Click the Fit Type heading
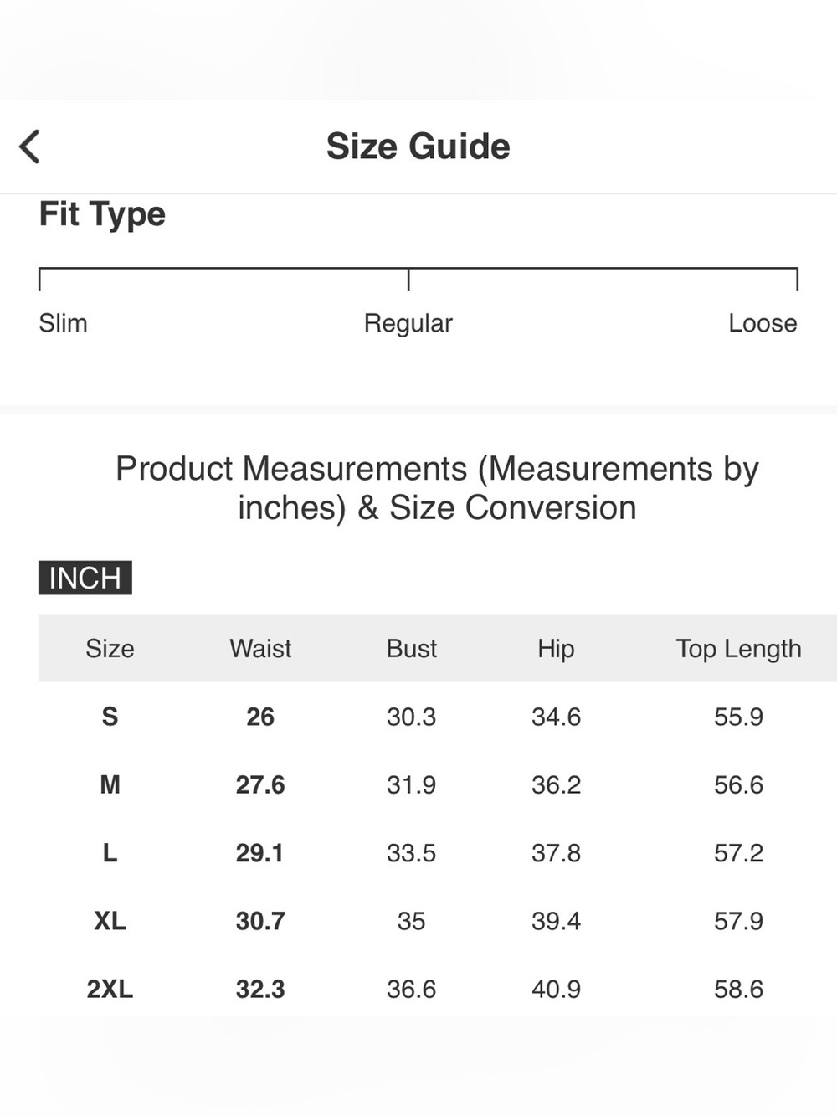The image size is (837, 1116). coord(102,215)
